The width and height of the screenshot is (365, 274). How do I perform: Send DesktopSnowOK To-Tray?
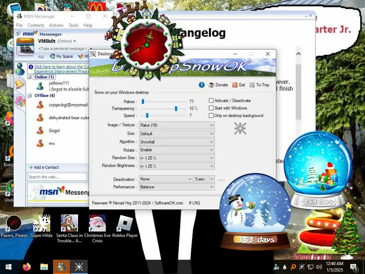259,85
